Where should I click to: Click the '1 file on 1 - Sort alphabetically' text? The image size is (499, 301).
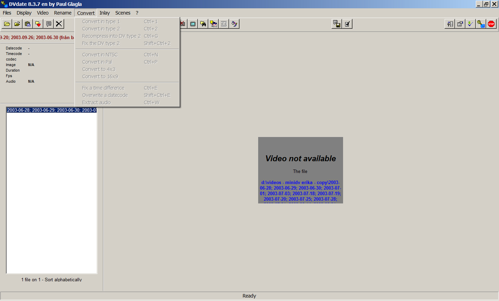click(52, 280)
